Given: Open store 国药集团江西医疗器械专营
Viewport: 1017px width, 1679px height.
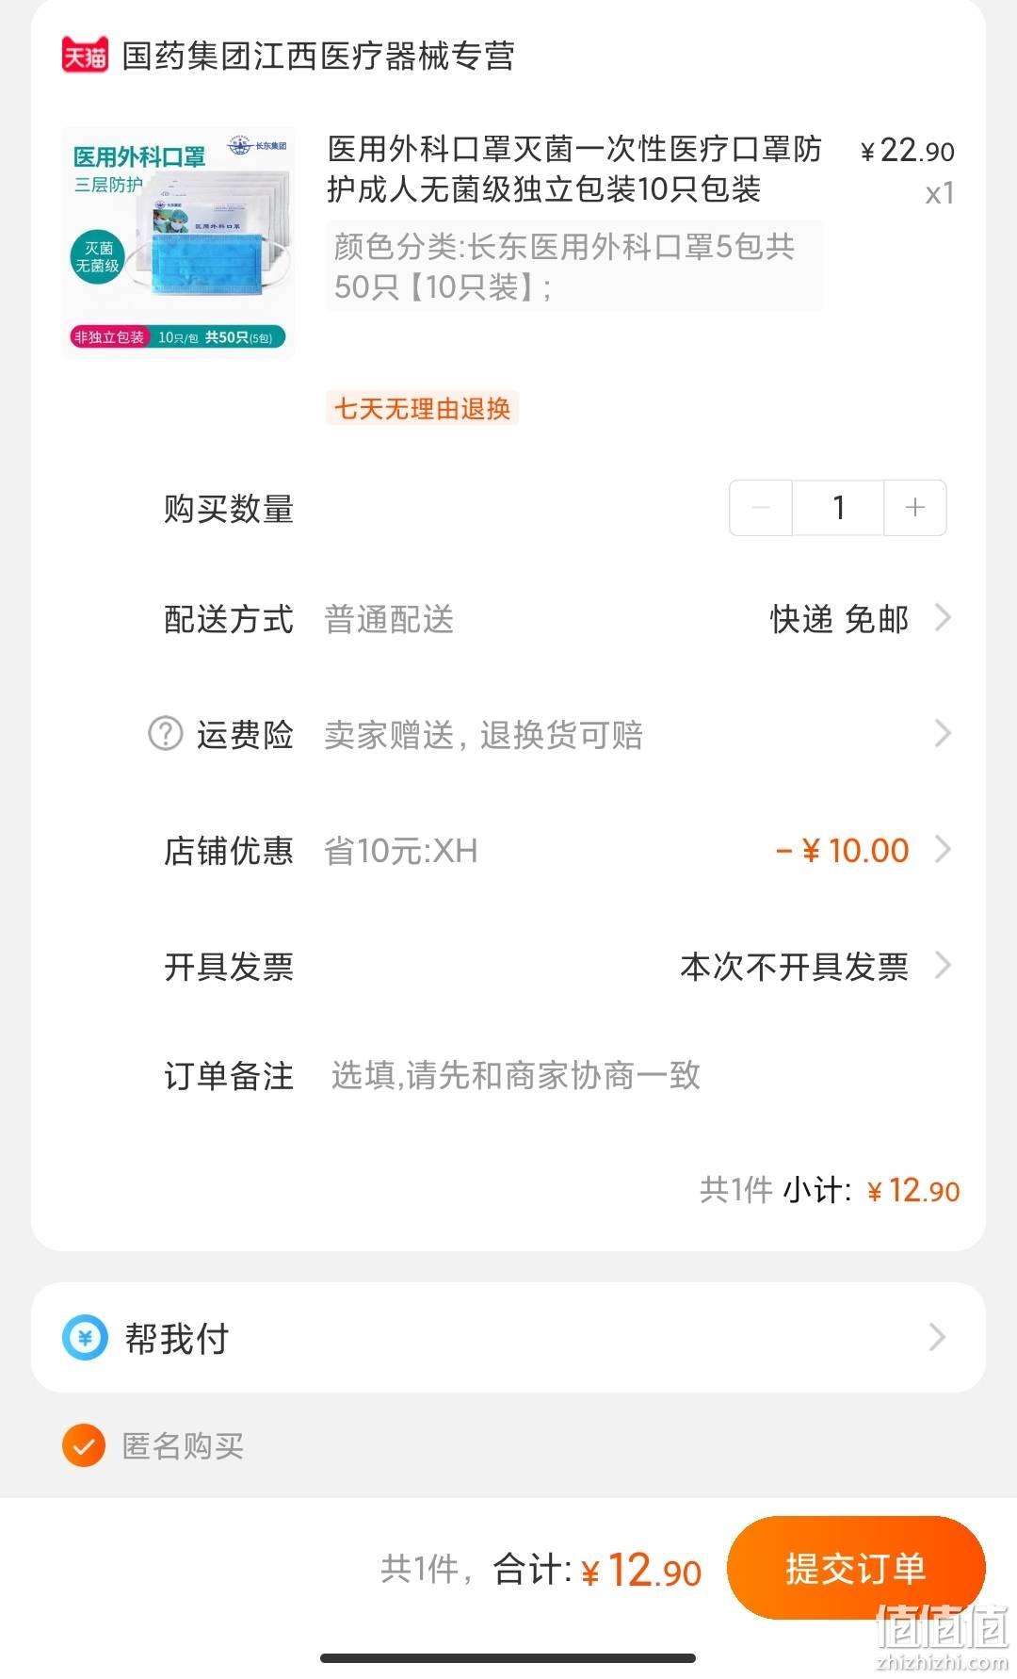Looking at the screenshot, I should click(x=318, y=56).
